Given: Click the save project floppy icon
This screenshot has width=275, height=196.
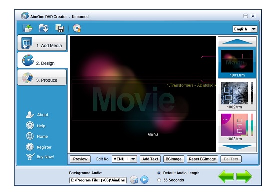Looking at the screenshot, I should point(60,28).
